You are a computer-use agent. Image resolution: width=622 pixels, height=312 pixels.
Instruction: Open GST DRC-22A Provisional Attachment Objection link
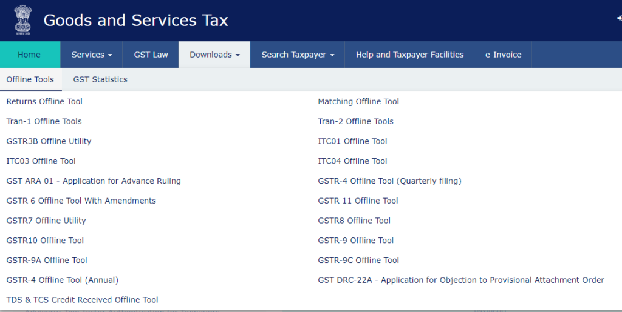coord(461,280)
